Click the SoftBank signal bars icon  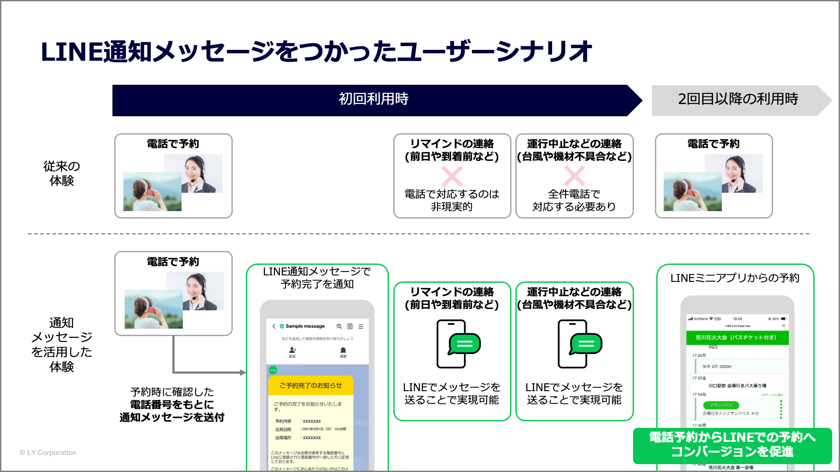(x=690, y=319)
